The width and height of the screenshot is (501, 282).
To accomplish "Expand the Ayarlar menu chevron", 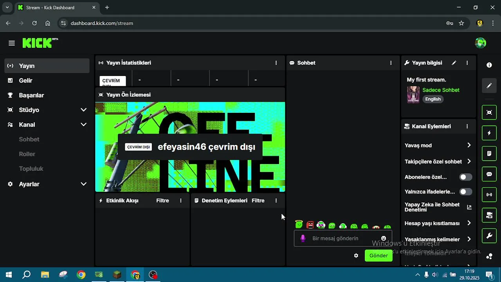I will pyautogui.click(x=83, y=184).
